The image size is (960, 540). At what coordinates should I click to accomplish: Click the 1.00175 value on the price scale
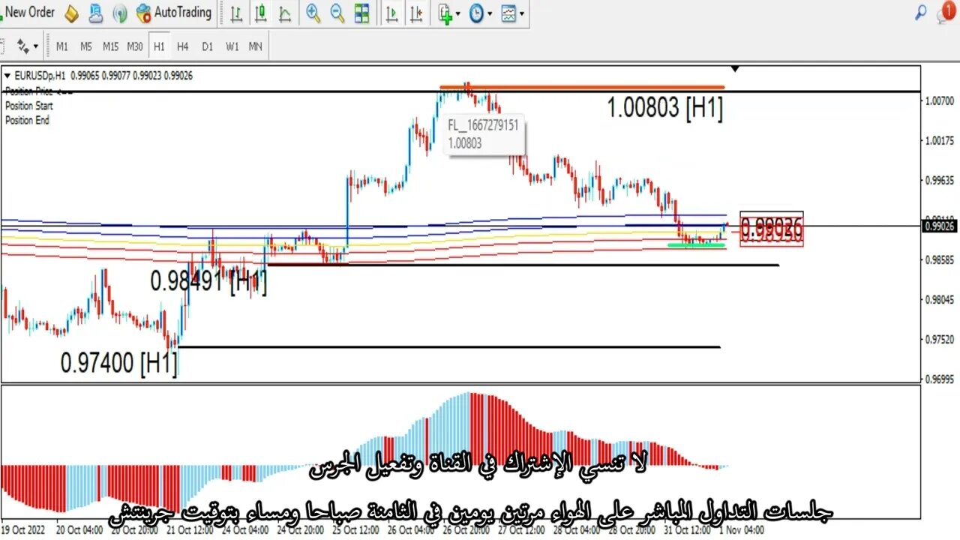(x=939, y=140)
